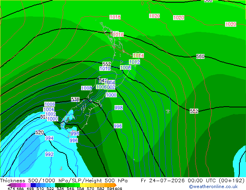Select the 570 legend scale value
Image resolution: width=246 pixels, height=190 pixels.
[x=90, y=188]
